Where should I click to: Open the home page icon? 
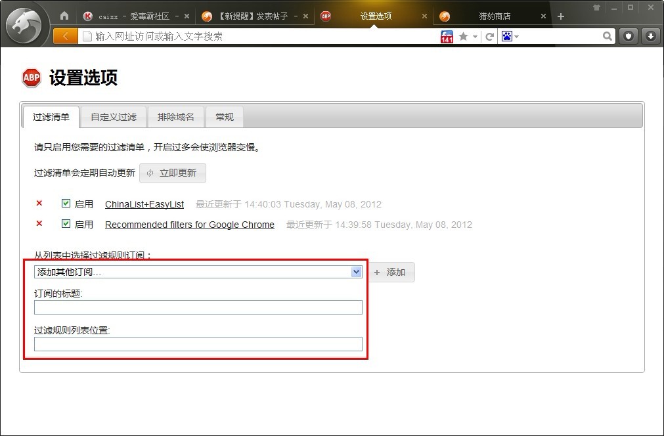coord(64,16)
